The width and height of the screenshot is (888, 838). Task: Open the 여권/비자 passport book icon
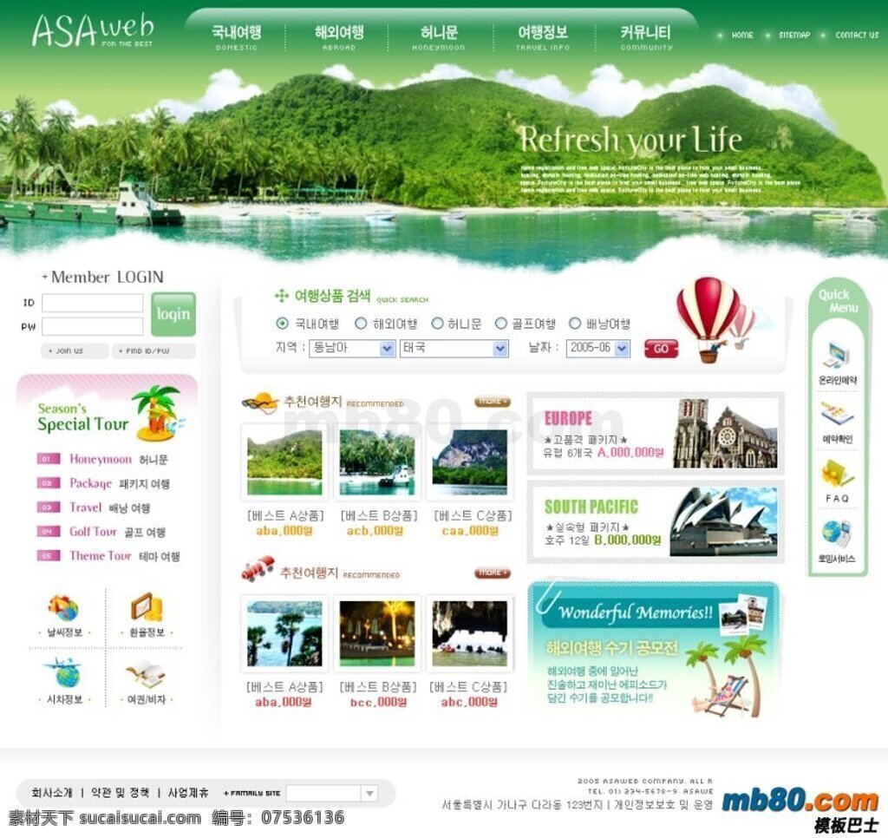(146, 674)
